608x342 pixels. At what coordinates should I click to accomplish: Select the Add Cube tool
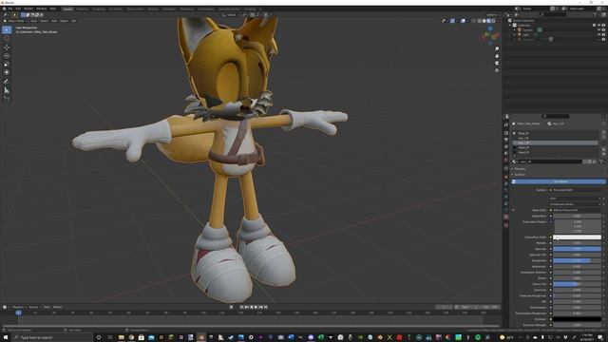pyautogui.click(x=7, y=99)
